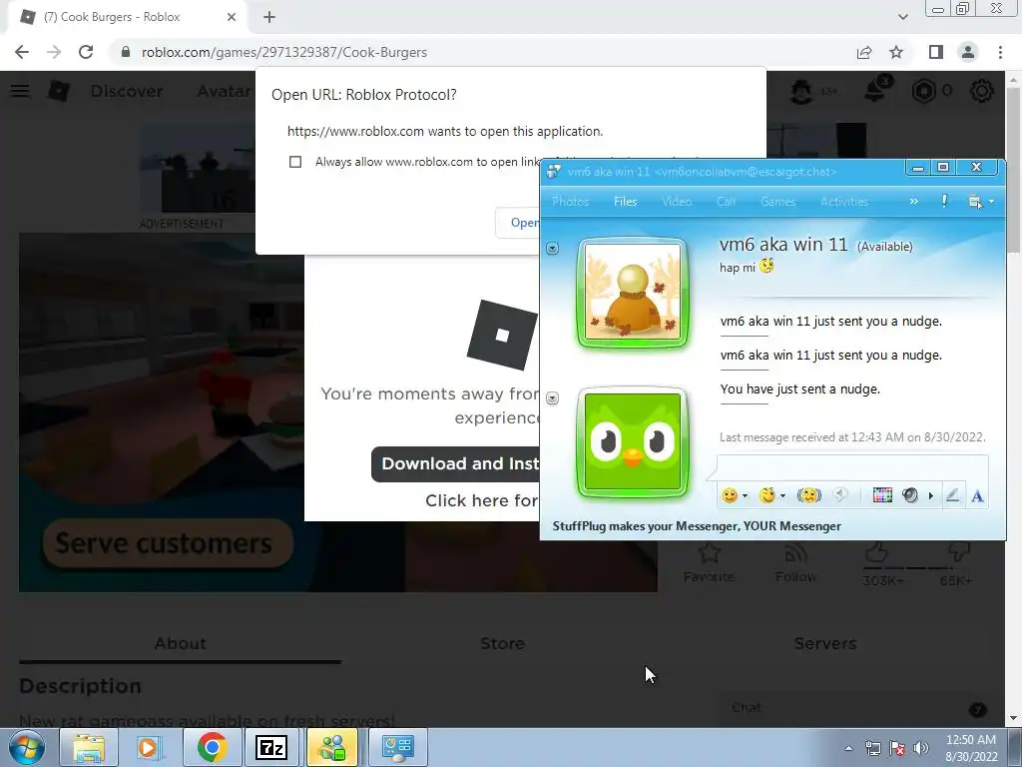Close the Cook Burgers tab
Screen dimensions: 1022x767
pyautogui.click(x=232, y=17)
